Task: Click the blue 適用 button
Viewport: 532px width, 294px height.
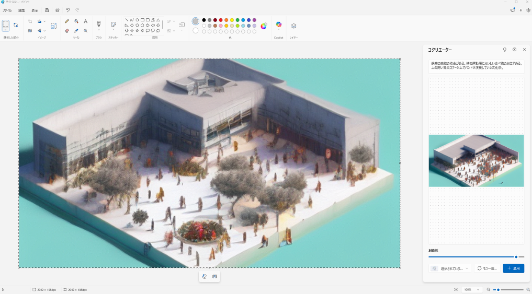Action: click(x=513, y=268)
